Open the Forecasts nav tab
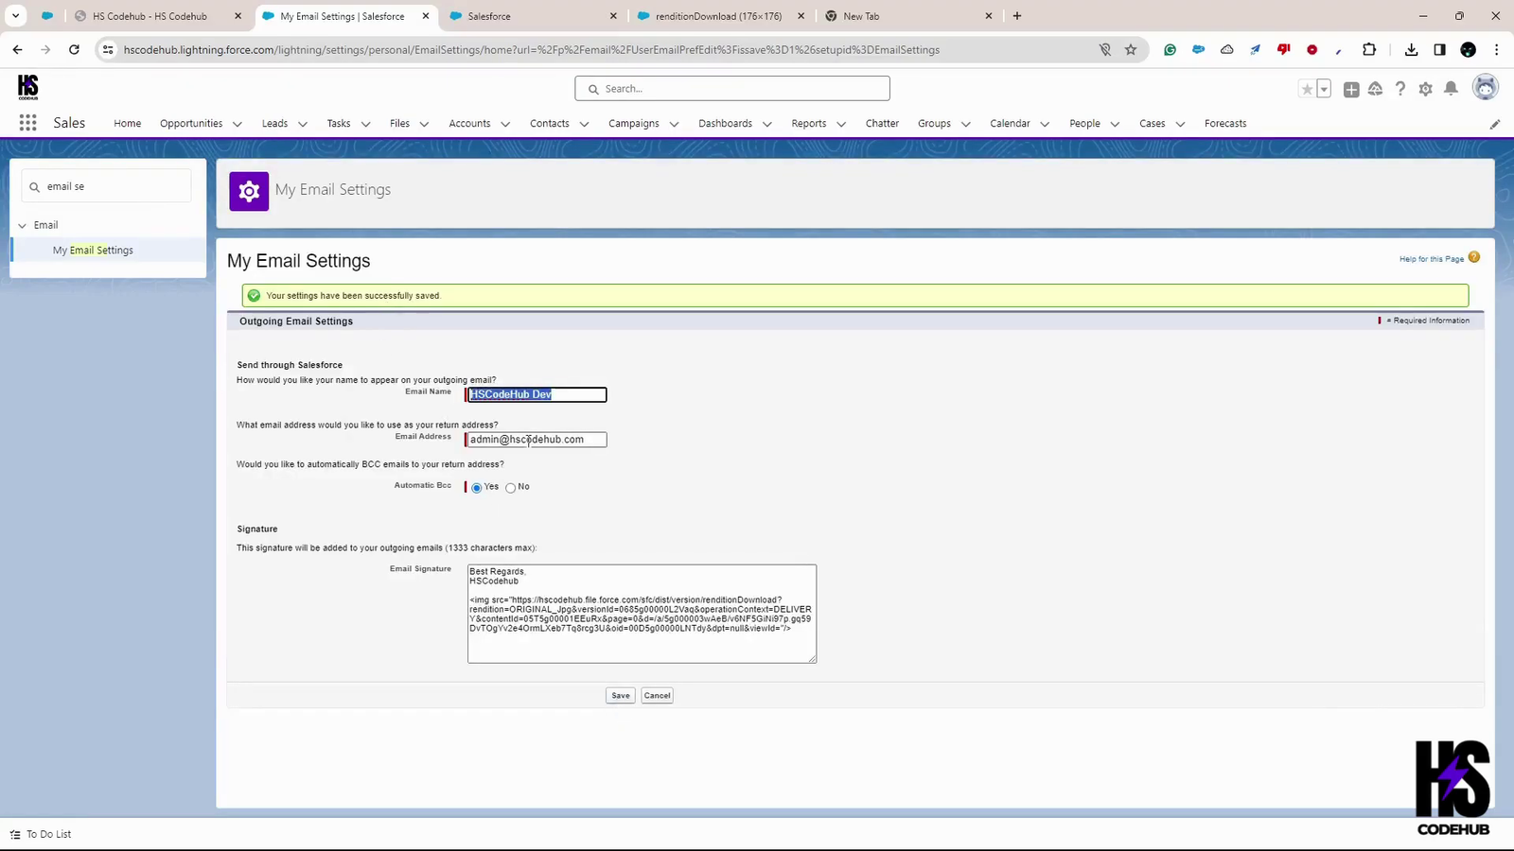The height and width of the screenshot is (851, 1514). pos(1225,124)
